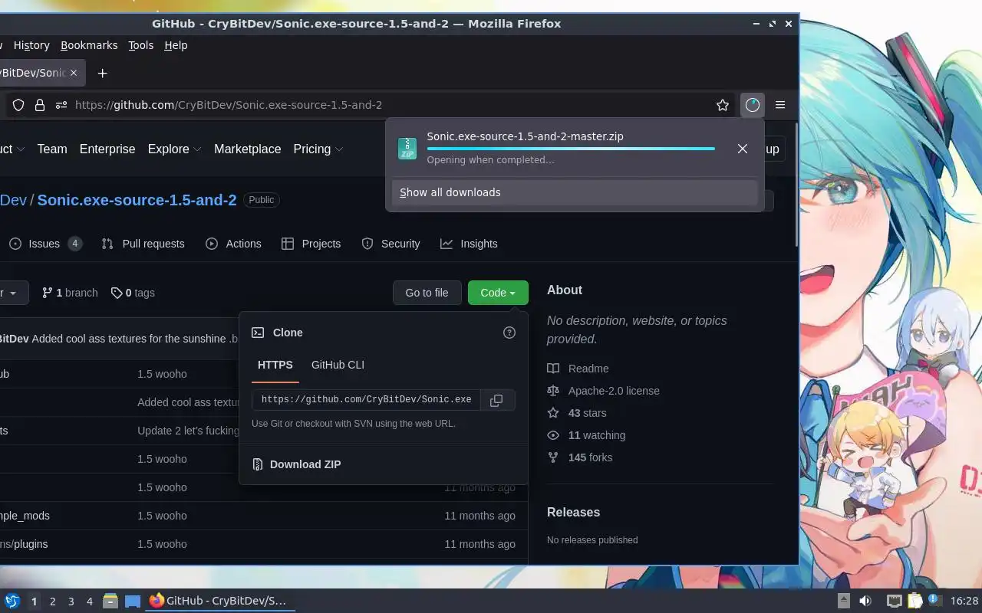Open the Projects tab
Screen dimensions: 982x613
pyautogui.click(x=311, y=244)
